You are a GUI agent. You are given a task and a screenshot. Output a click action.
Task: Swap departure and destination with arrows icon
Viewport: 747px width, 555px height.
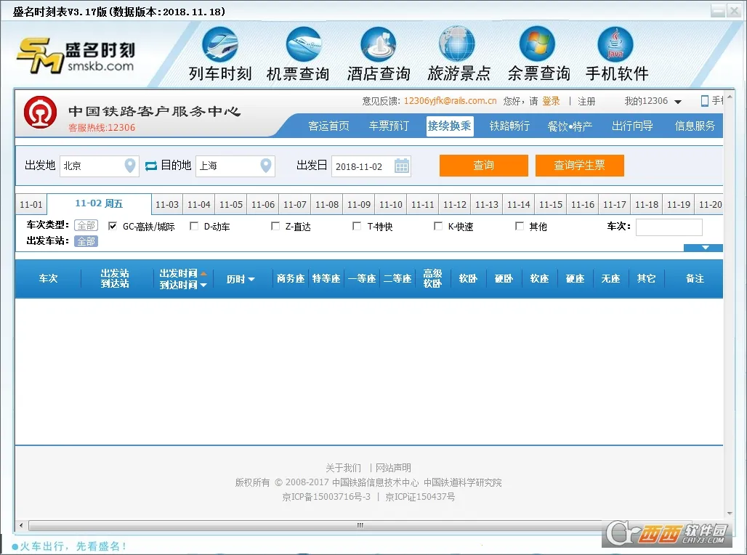pyautogui.click(x=151, y=166)
